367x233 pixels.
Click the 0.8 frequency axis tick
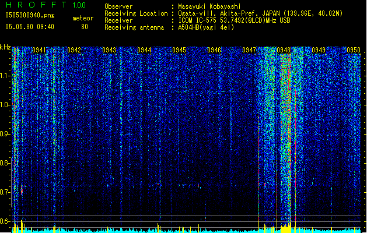coord(5,163)
